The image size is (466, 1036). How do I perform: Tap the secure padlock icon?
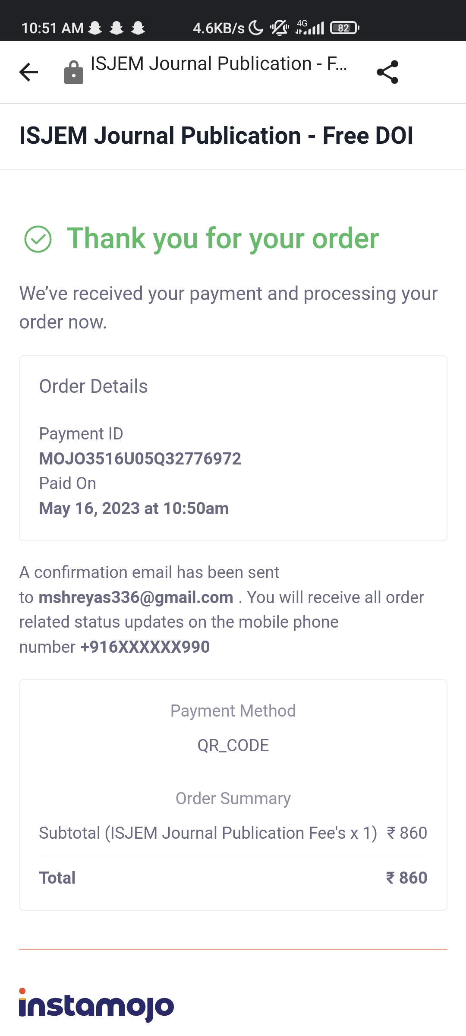pos(74,73)
